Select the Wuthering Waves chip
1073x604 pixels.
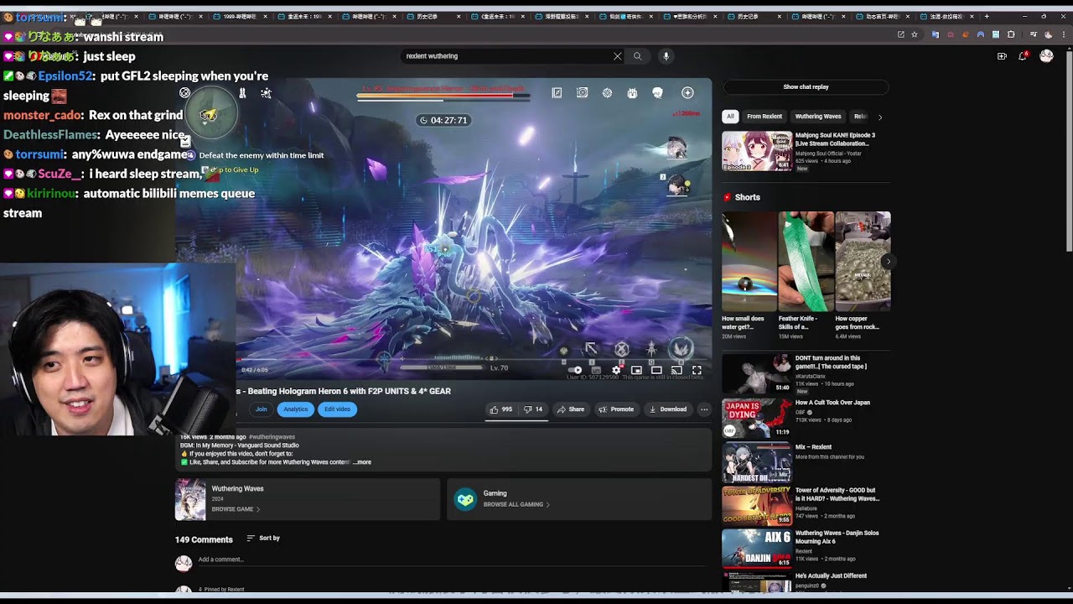(x=818, y=117)
